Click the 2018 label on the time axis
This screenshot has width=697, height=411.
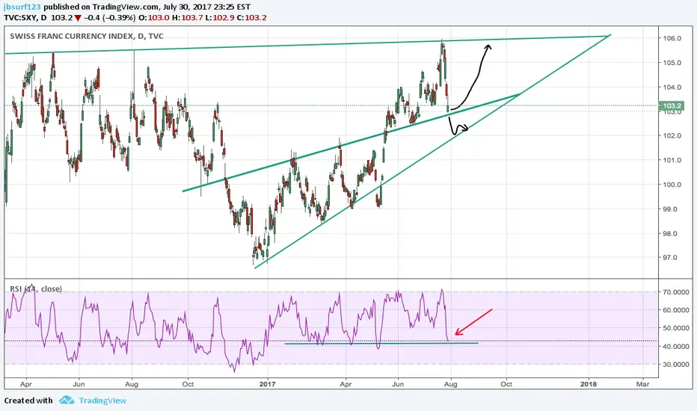(589, 384)
